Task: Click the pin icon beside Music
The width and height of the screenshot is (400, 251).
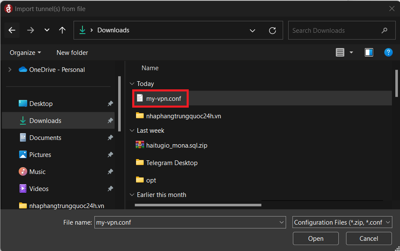Action: 110,171
